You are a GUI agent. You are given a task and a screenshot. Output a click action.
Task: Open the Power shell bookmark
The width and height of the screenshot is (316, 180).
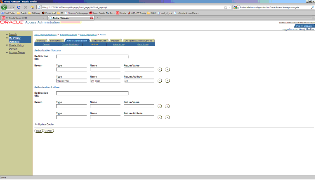click(49, 13)
